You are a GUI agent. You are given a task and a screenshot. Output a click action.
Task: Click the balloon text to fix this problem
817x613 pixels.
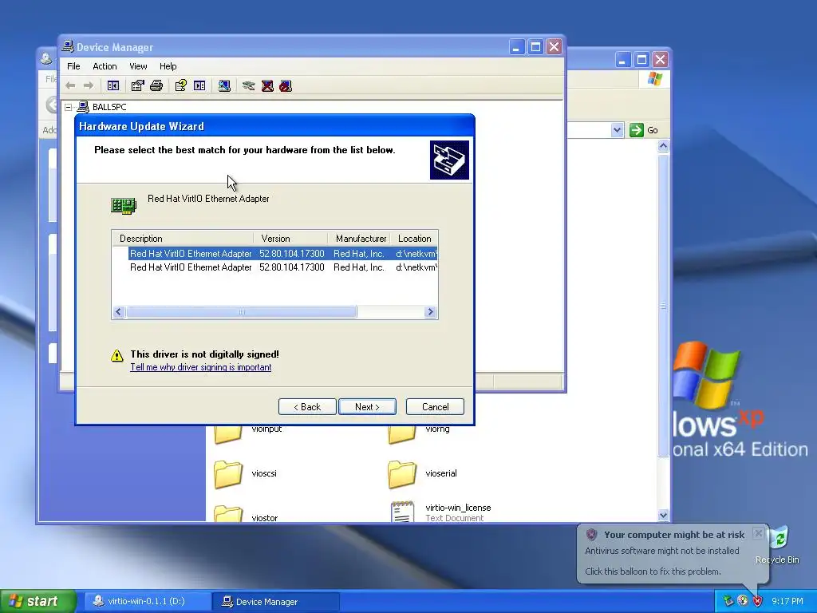(653, 571)
